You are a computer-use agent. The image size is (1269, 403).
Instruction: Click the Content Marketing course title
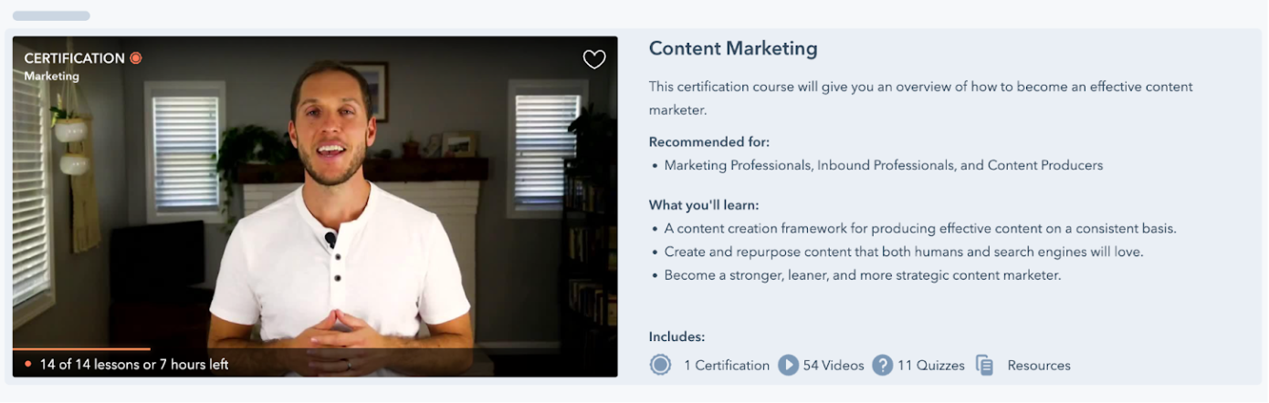tap(733, 48)
